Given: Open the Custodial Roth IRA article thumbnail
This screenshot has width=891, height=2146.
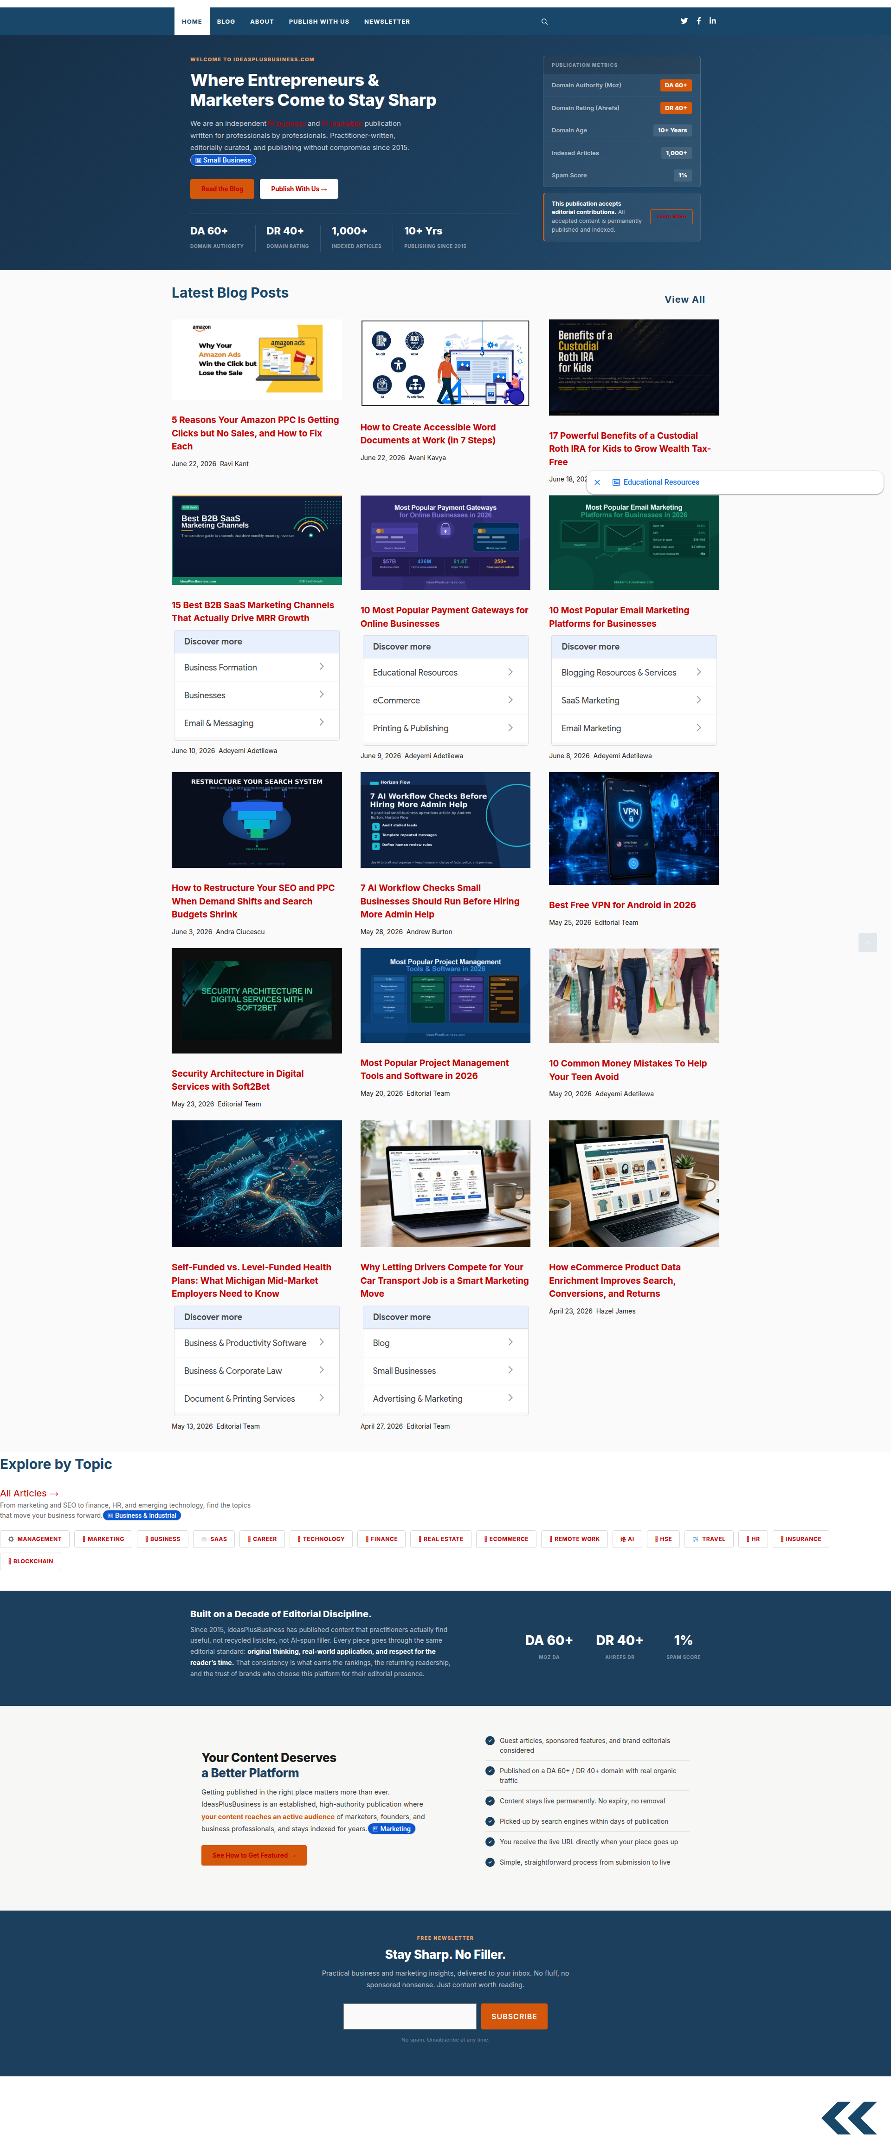Looking at the screenshot, I should 634,367.
